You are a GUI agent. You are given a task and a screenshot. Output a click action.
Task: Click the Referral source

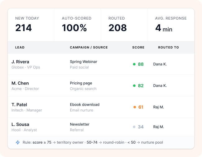77,130
